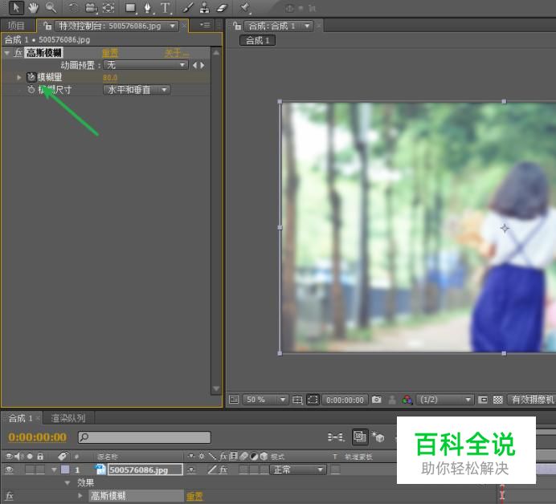Click the effect controls scrollbar down arrow
556x504 pixels.
tap(216, 389)
